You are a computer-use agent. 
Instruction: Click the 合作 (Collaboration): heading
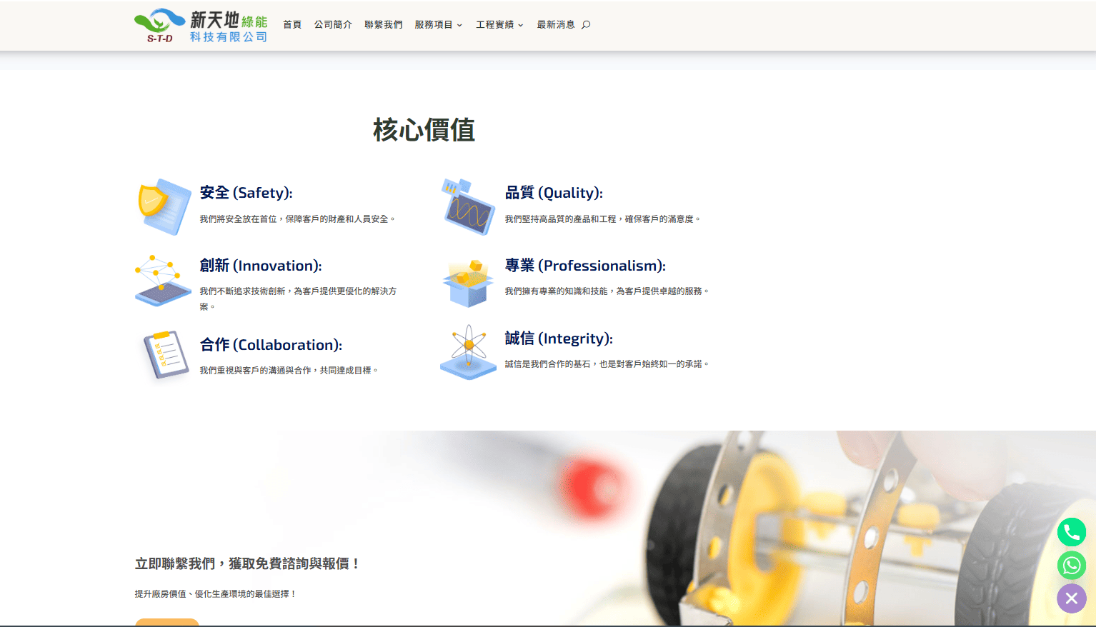[x=271, y=345]
